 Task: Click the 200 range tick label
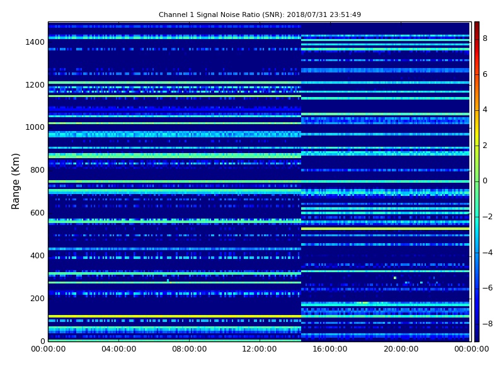(37, 298)
